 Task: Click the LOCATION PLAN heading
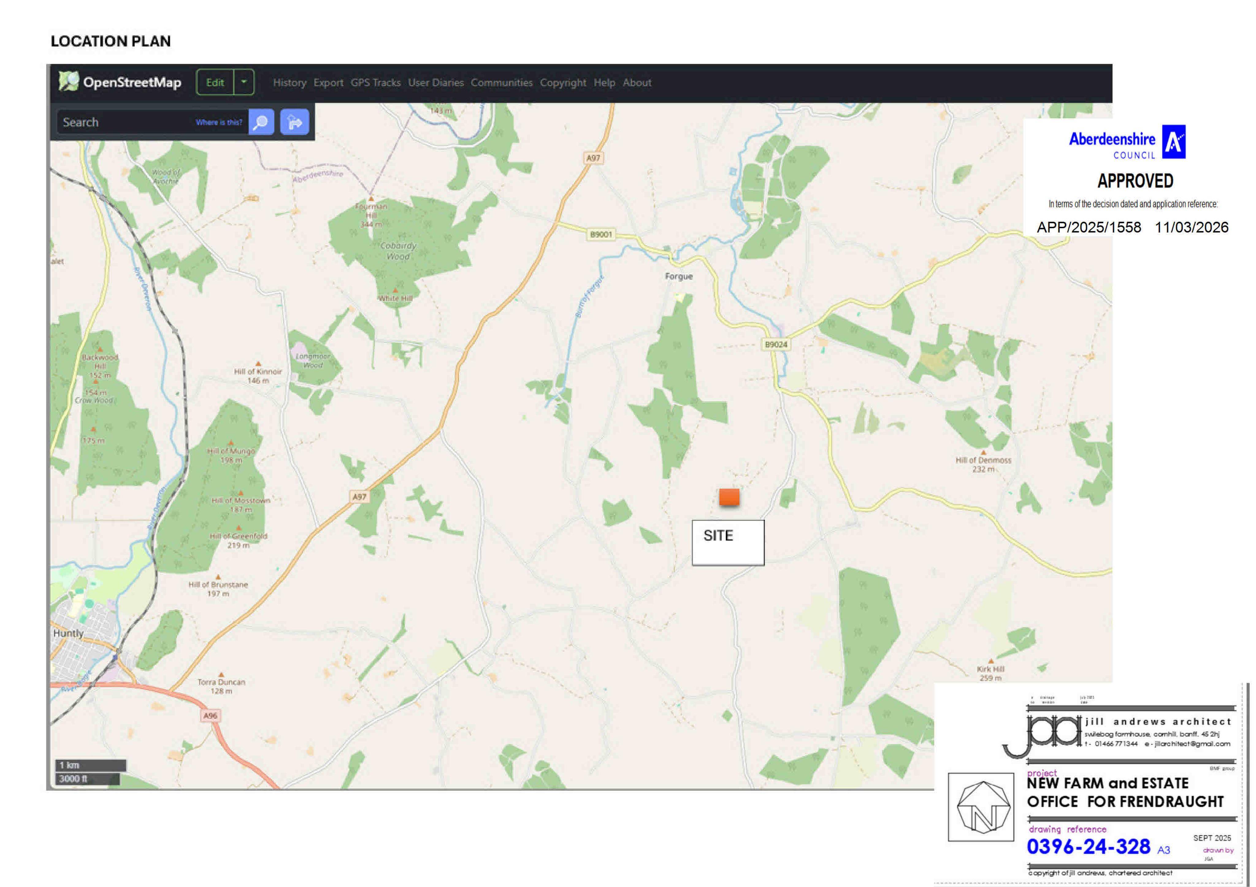111,41
